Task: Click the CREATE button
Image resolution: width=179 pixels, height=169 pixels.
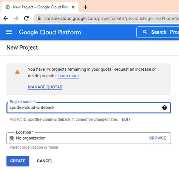Action: click(18, 161)
